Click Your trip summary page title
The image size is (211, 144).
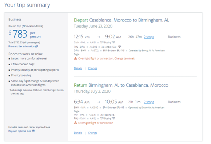click(x=27, y=5)
